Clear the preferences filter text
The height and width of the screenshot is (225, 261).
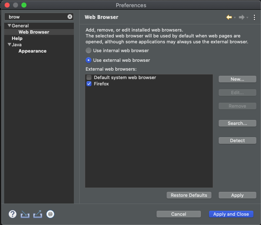[x=70, y=17]
